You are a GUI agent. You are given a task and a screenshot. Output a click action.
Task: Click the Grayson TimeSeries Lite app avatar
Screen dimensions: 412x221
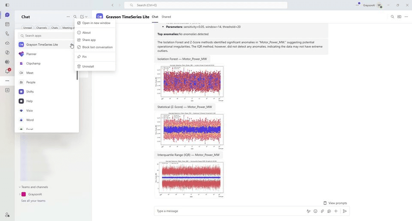[x=100, y=17]
